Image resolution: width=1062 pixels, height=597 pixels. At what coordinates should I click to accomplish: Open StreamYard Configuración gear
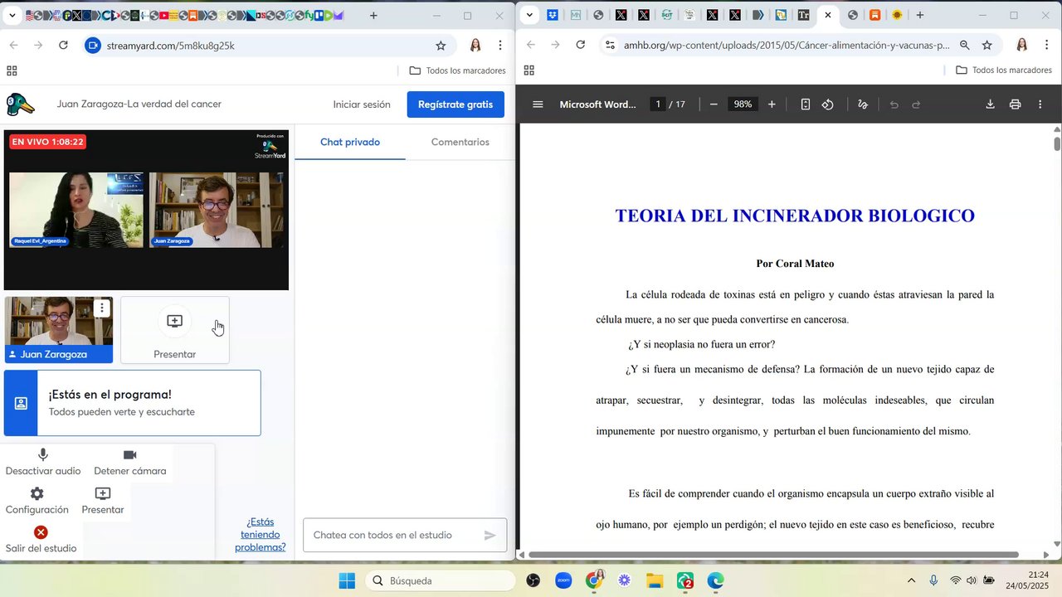click(x=37, y=500)
